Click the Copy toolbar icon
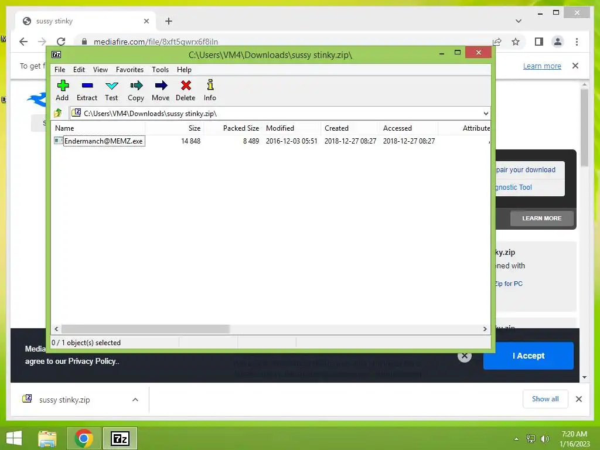The image size is (600, 450). click(136, 90)
